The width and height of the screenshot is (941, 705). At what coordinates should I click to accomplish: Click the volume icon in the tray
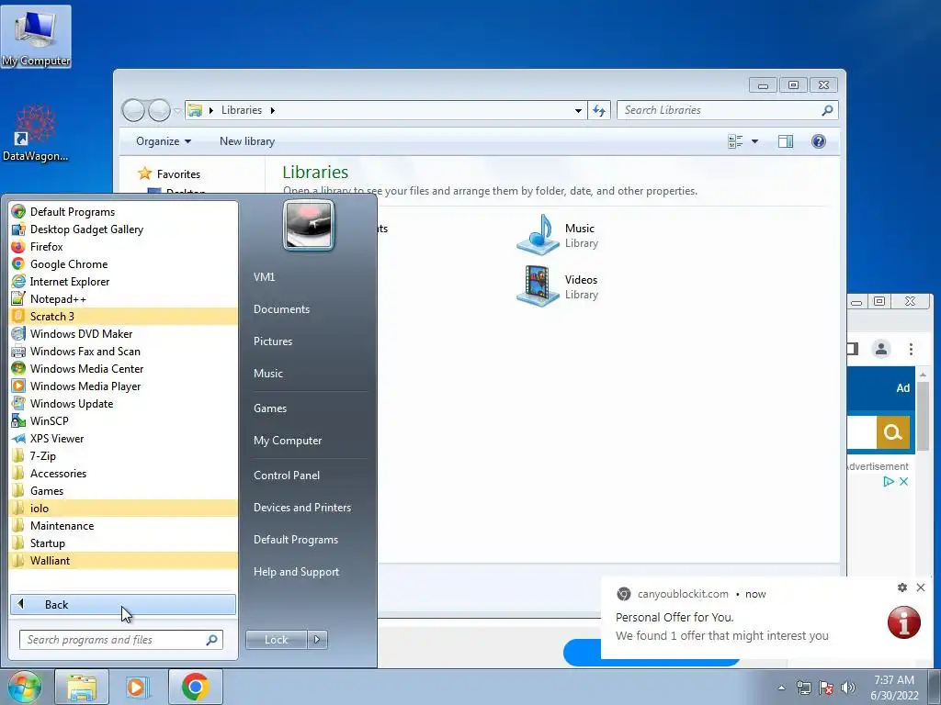point(848,688)
